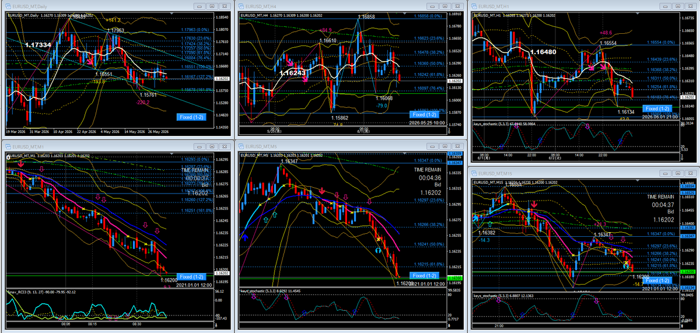Click the +141.2 label on Daily chart
The width and height of the screenshot is (700, 333).
(114, 20)
